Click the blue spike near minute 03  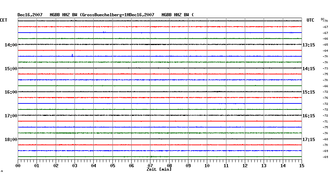(x=72, y=56)
